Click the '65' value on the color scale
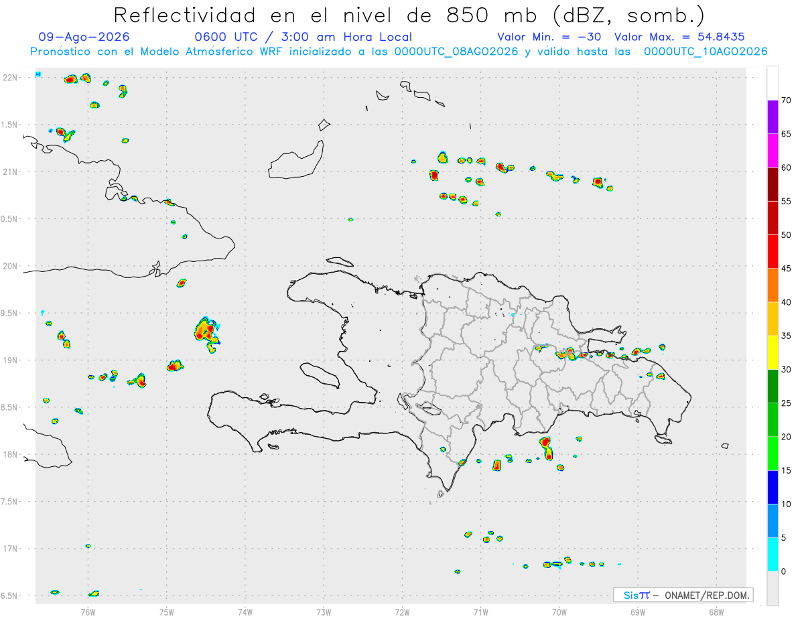 (786, 134)
